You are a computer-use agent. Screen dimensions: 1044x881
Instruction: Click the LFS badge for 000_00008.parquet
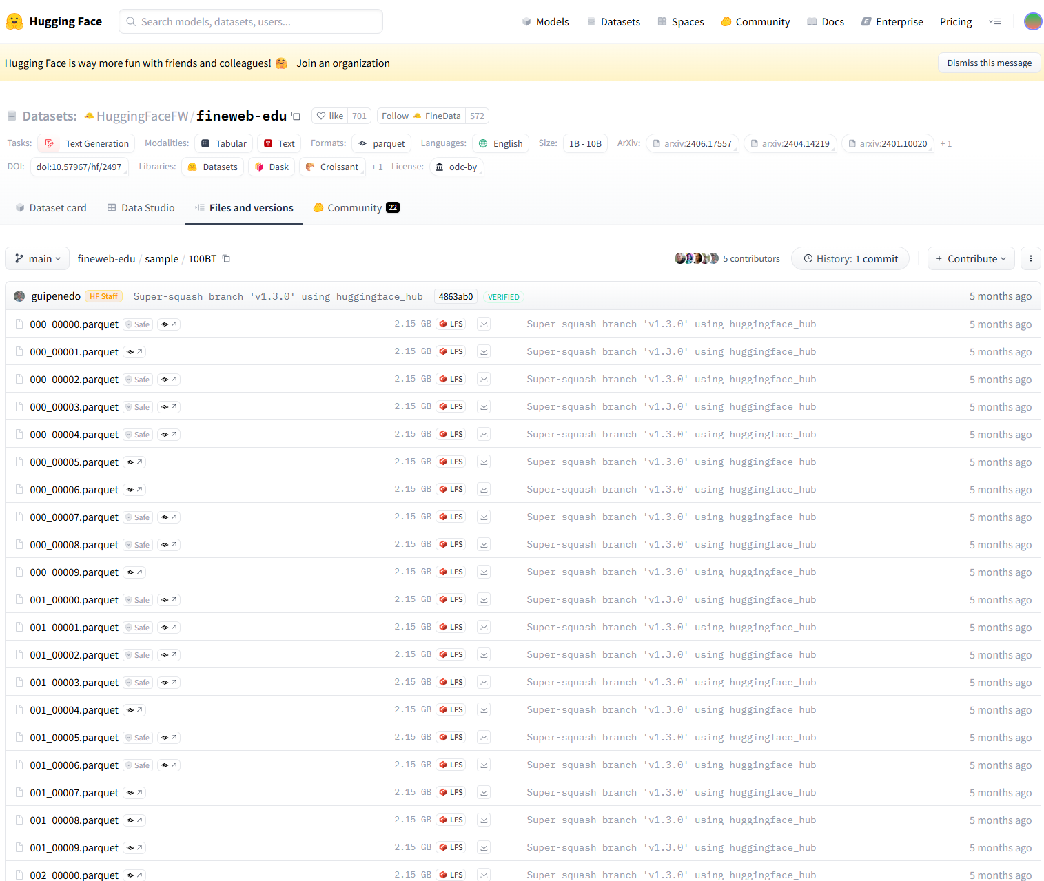pyautogui.click(x=451, y=544)
